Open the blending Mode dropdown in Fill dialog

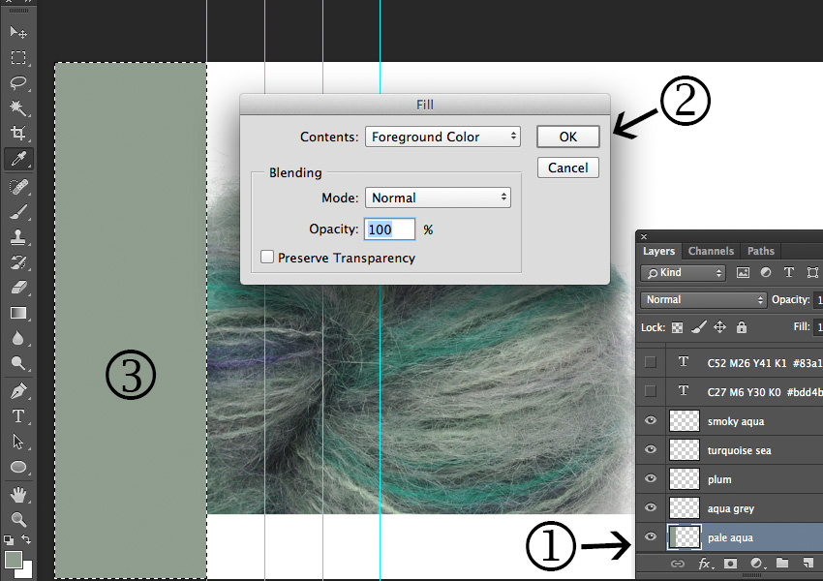tap(438, 198)
